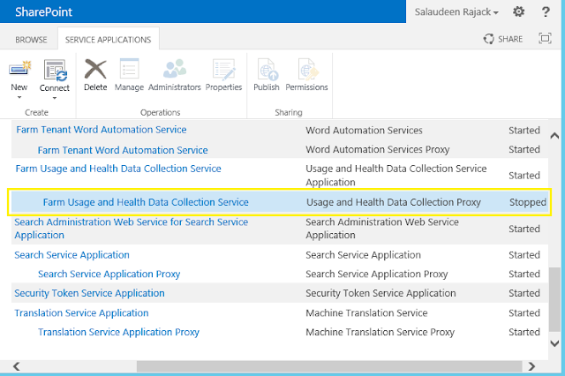Image resolution: width=565 pixels, height=376 pixels.
Task: Open Search Service Application Proxy link
Action: (x=109, y=274)
